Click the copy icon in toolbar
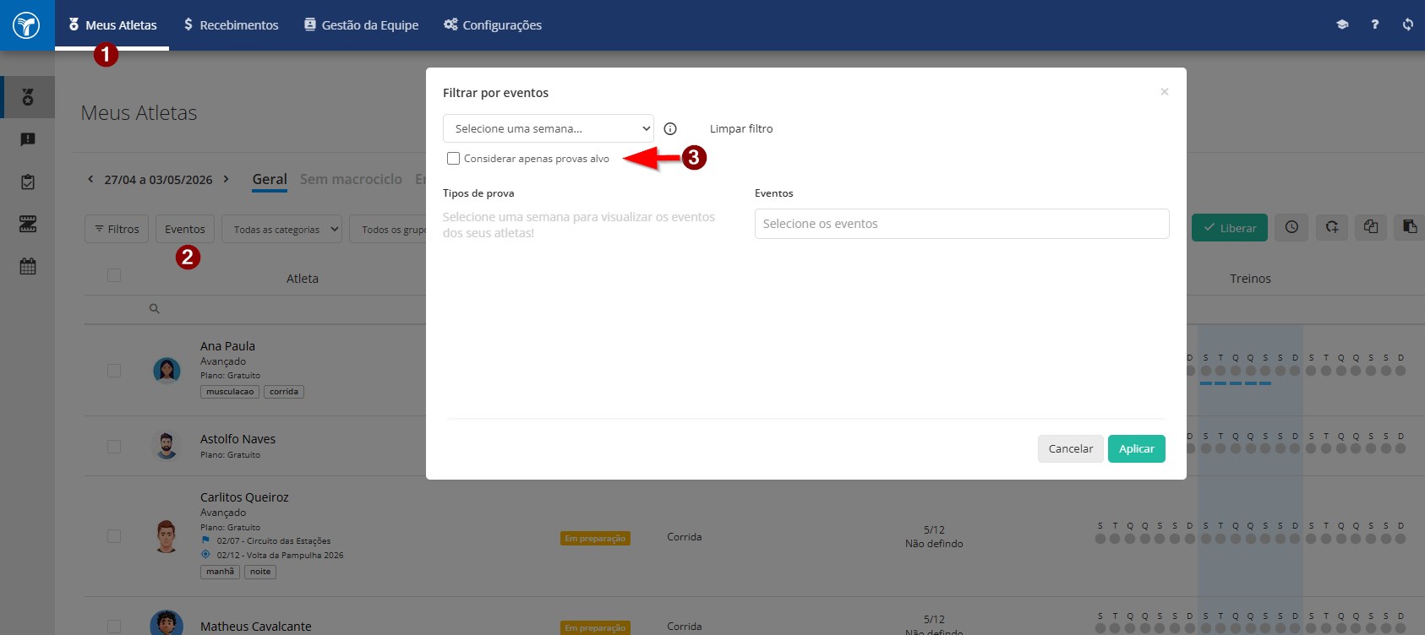1425x635 pixels. pyautogui.click(x=1371, y=227)
